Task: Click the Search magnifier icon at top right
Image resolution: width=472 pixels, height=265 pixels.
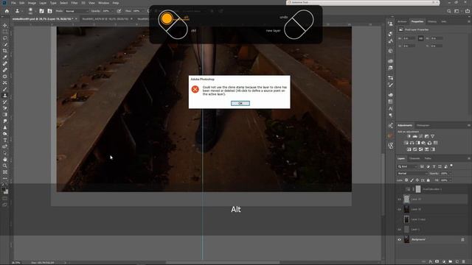Action: [x=449, y=11]
